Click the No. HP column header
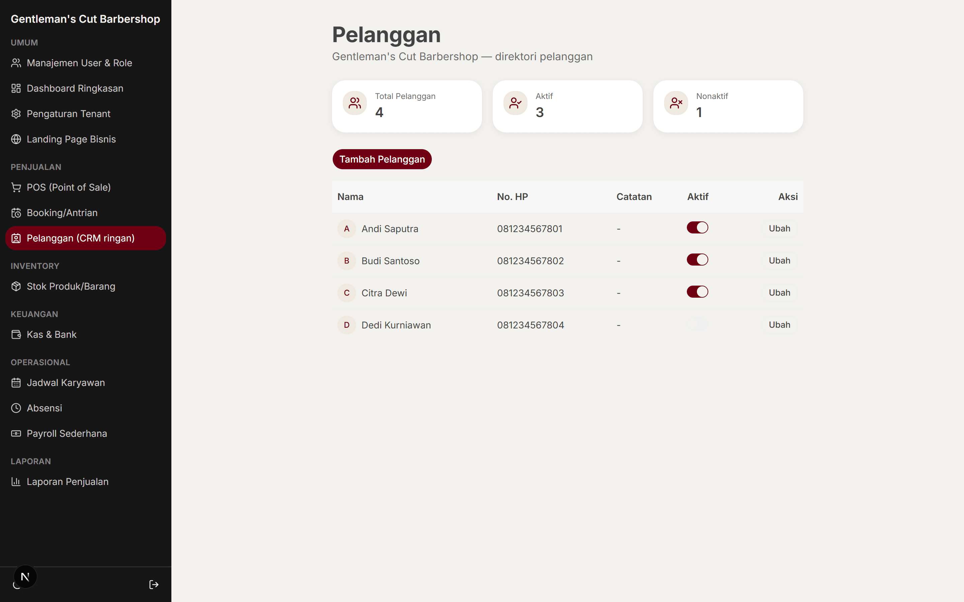The image size is (964, 602). click(x=512, y=197)
